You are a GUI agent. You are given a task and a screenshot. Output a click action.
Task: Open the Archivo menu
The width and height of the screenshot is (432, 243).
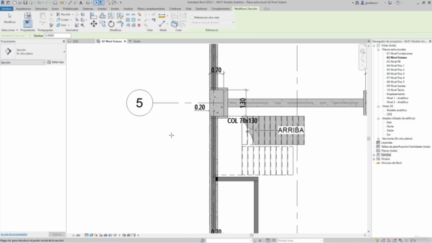point(7,9)
